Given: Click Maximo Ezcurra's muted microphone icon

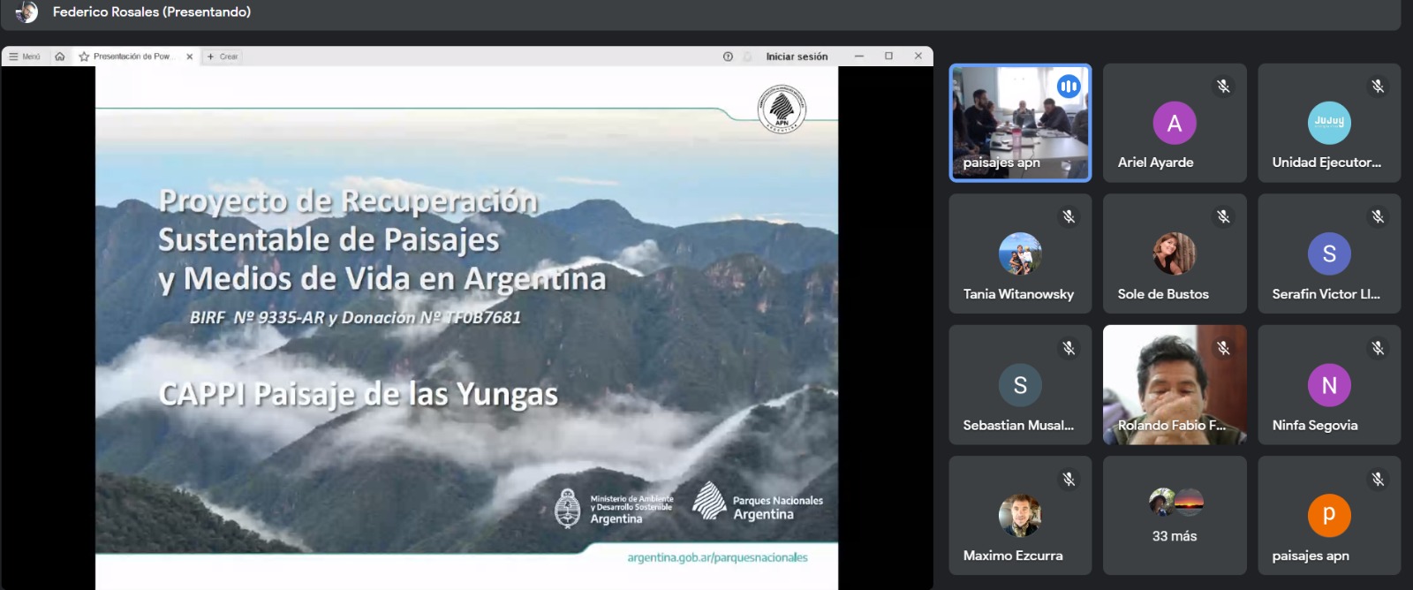Looking at the screenshot, I should pos(1069,480).
